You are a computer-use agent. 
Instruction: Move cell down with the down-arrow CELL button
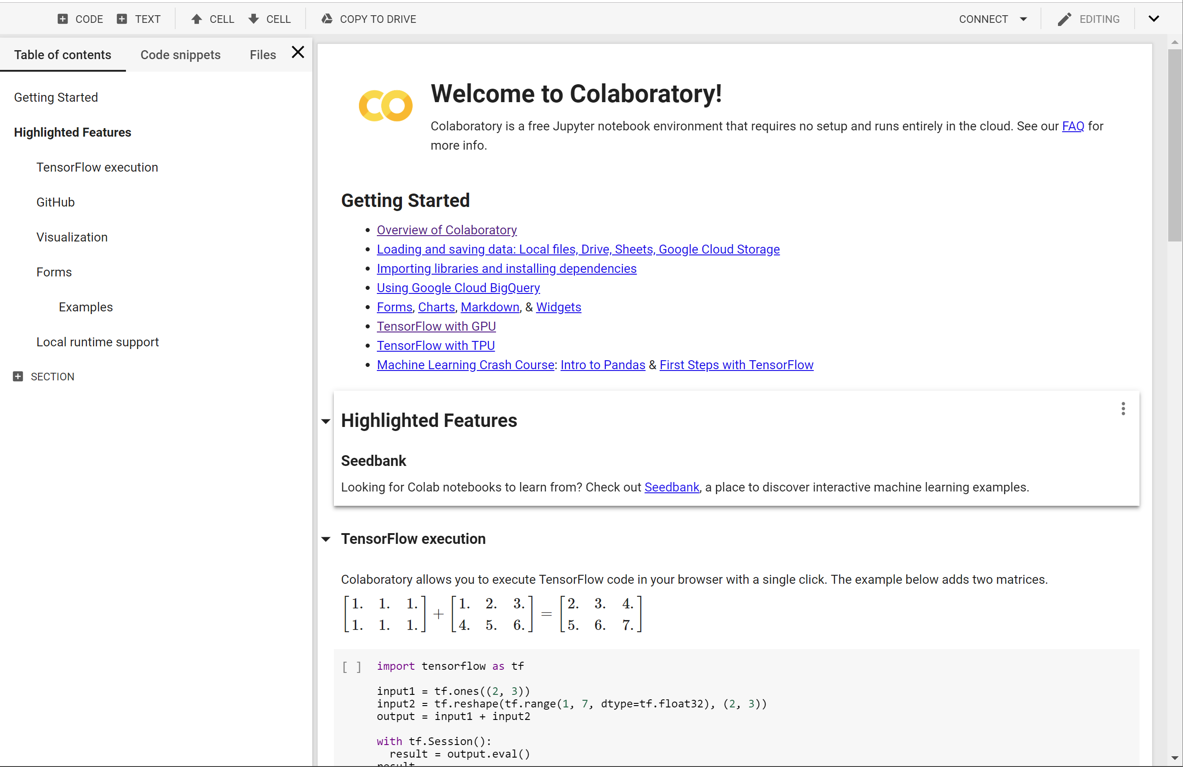[x=269, y=19]
